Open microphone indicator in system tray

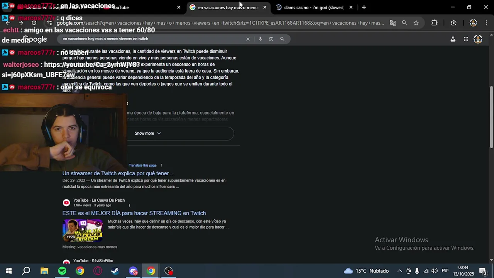(x=417, y=271)
